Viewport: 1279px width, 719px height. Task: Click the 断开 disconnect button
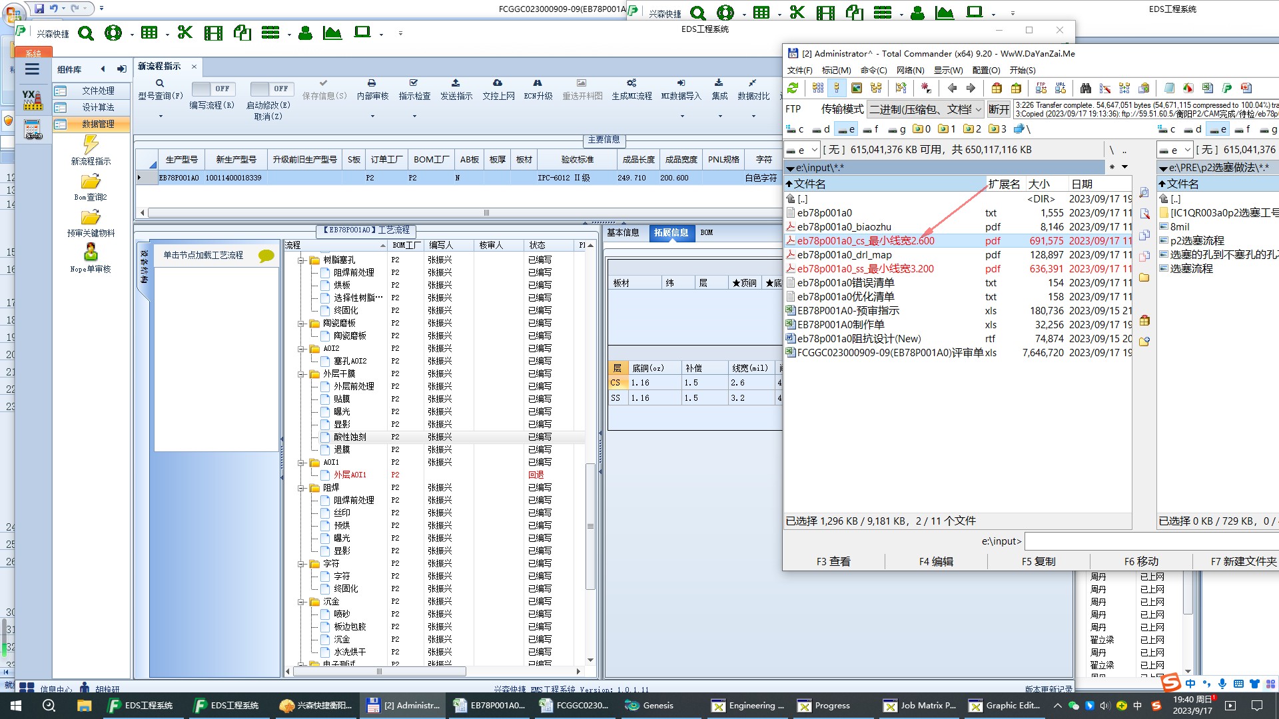pyautogui.click(x=998, y=109)
